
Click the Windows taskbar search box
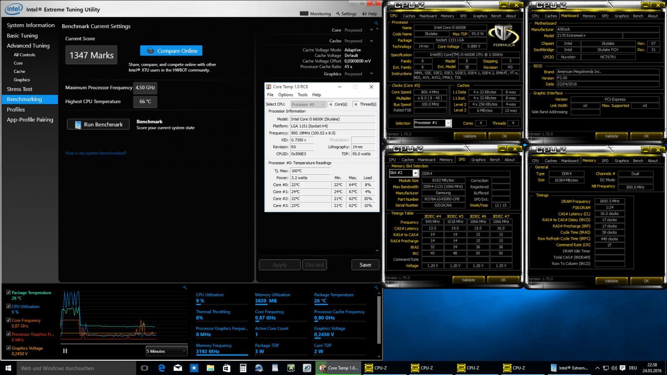pos(76,368)
